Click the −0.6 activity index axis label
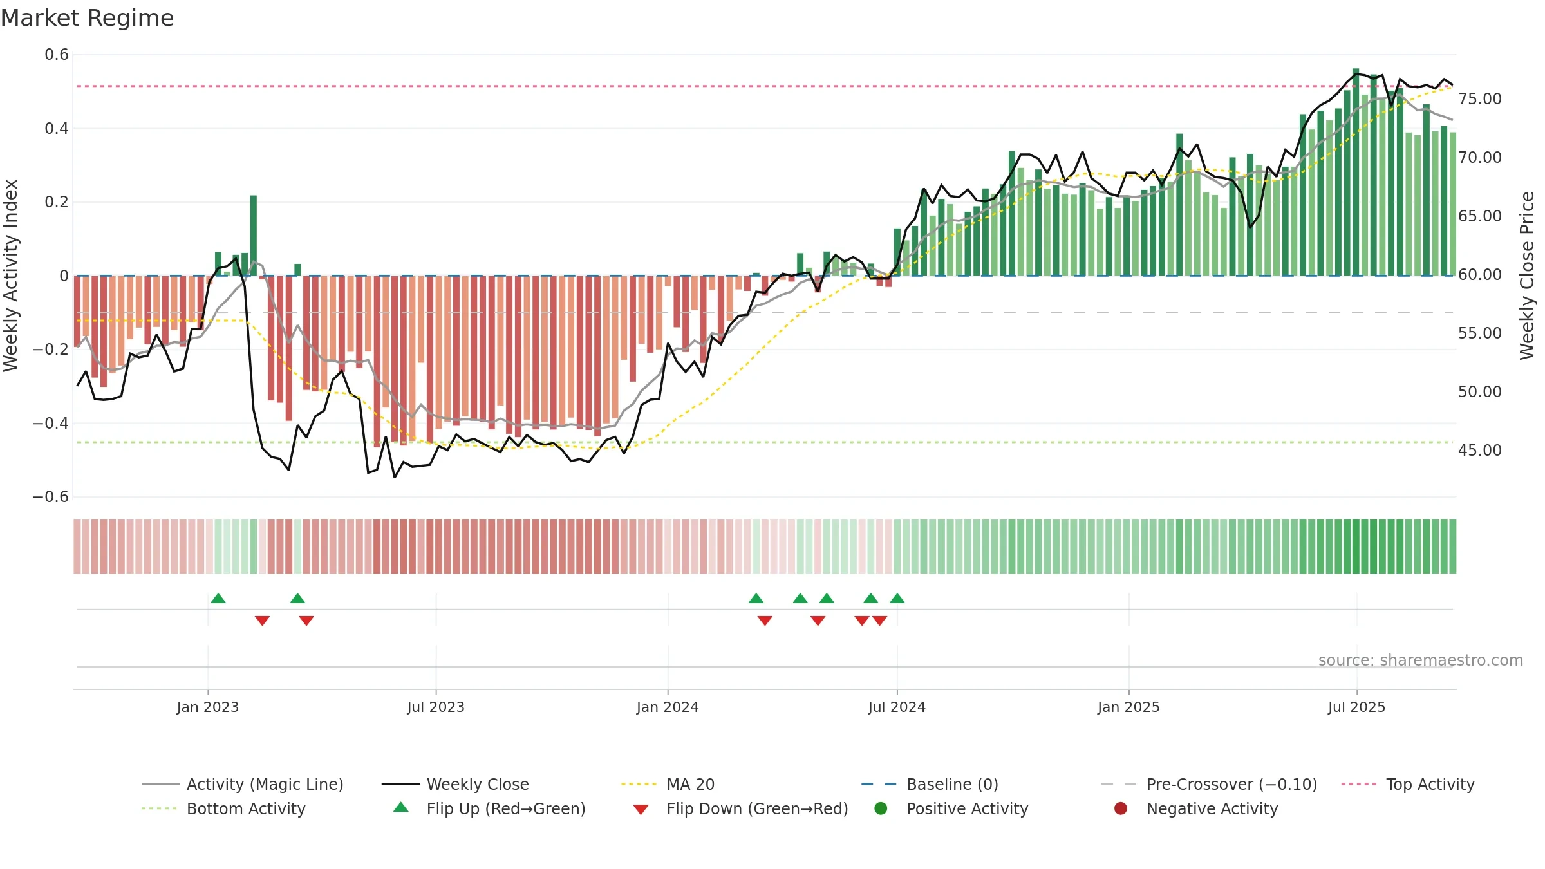Screen dimensions: 1545x869 coord(51,497)
